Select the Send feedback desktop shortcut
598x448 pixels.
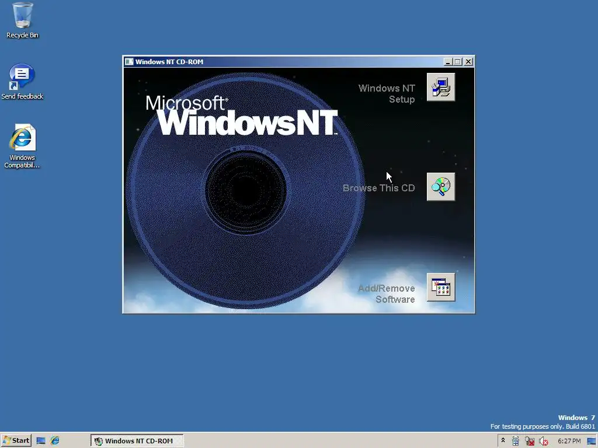coord(22,82)
